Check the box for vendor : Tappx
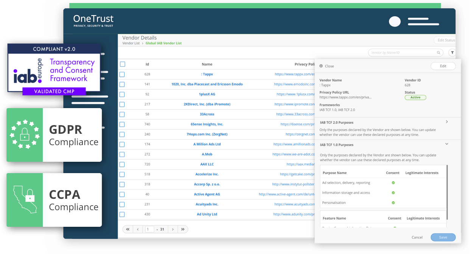The width and height of the screenshot is (470, 254). [x=122, y=74]
